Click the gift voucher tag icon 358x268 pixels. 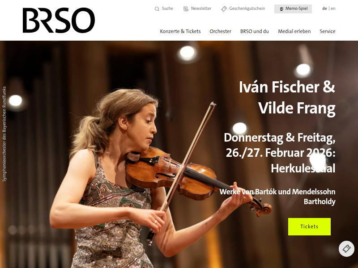point(224,9)
